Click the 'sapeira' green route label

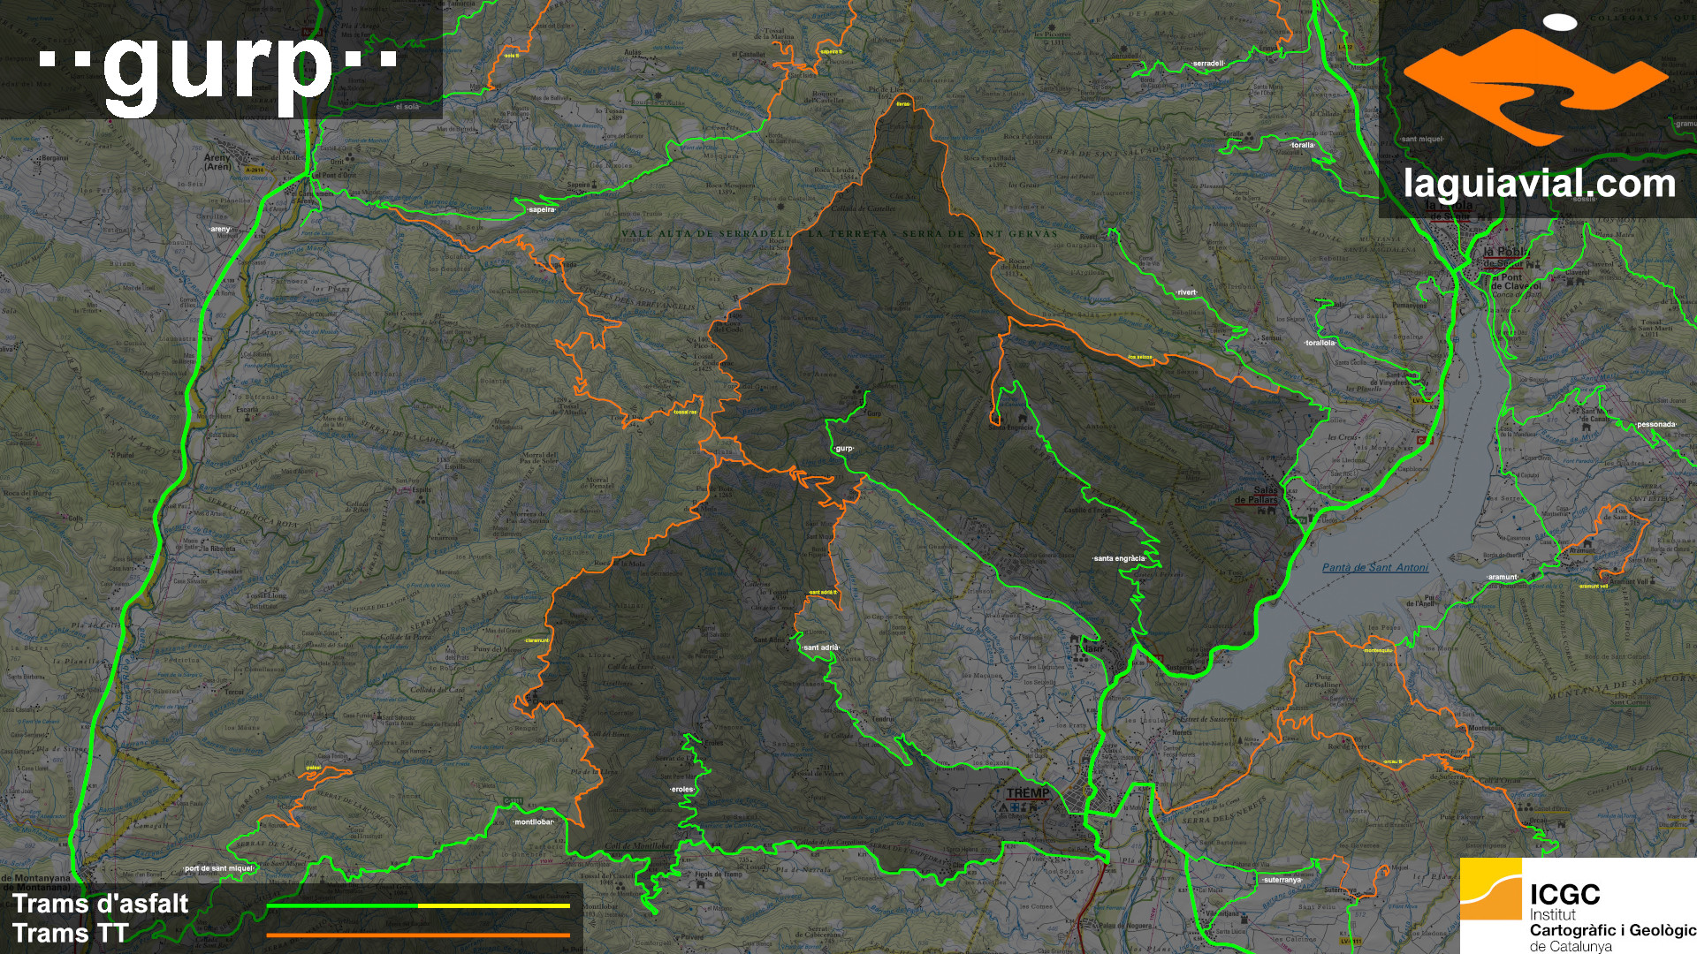[541, 210]
